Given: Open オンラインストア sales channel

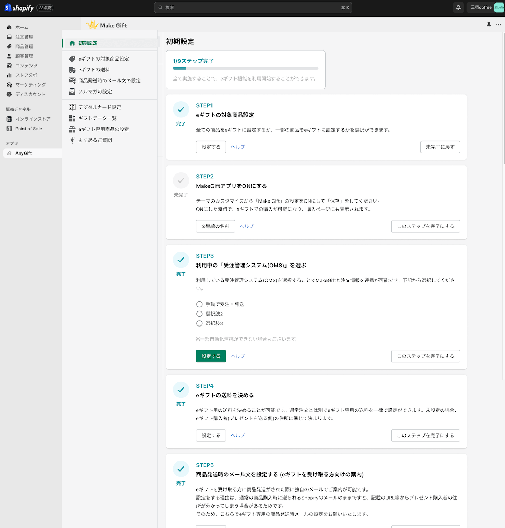Looking at the screenshot, I should pyautogui.click(x=33, y=119).
